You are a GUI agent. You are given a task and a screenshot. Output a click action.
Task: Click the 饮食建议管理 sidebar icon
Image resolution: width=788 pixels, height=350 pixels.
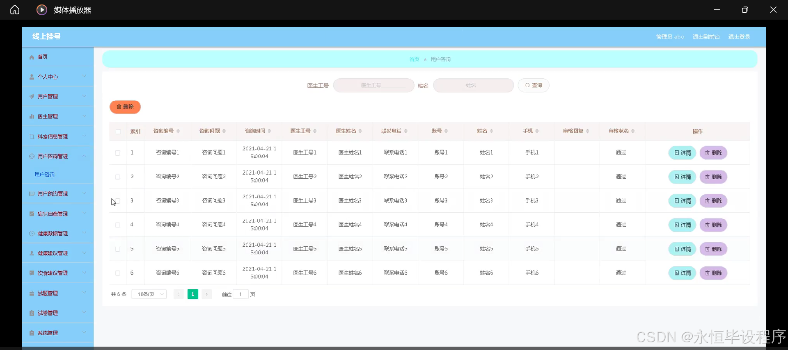point(32,273)
